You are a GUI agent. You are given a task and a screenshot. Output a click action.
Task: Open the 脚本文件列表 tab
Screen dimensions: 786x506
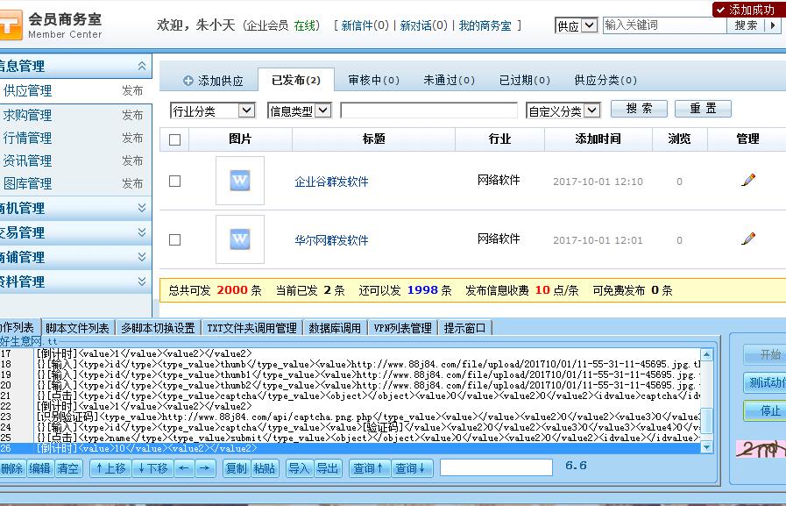[77, 328]
